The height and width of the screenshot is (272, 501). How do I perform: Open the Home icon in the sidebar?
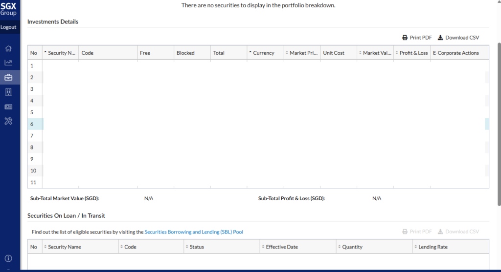click(x=8, y=48)
